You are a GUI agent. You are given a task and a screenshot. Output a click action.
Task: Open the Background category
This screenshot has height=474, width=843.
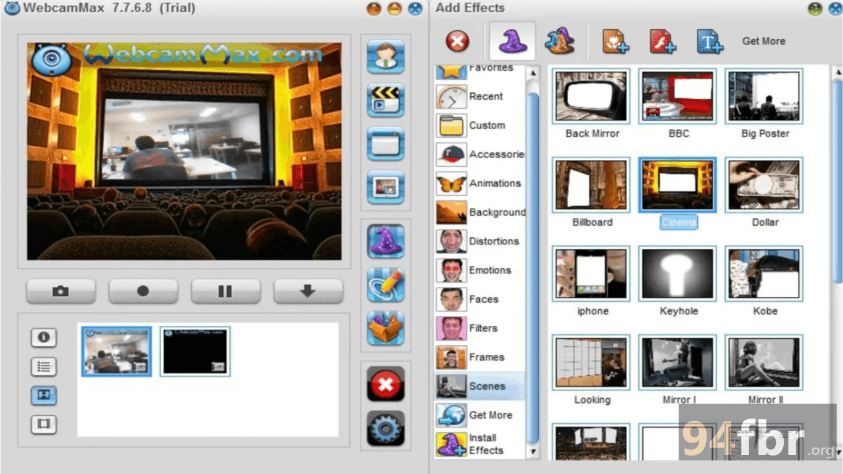481,212
